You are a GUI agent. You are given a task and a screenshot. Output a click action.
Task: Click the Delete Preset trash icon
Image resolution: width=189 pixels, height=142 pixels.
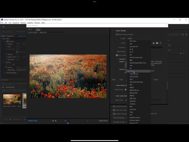pos(161,43)
